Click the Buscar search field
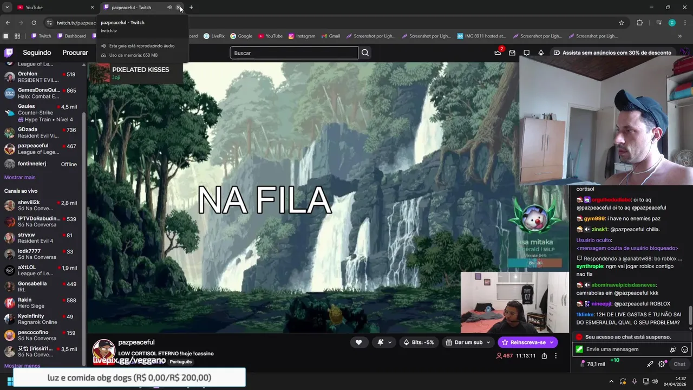This screenshot has width=693, height=390. click(294, 53)
